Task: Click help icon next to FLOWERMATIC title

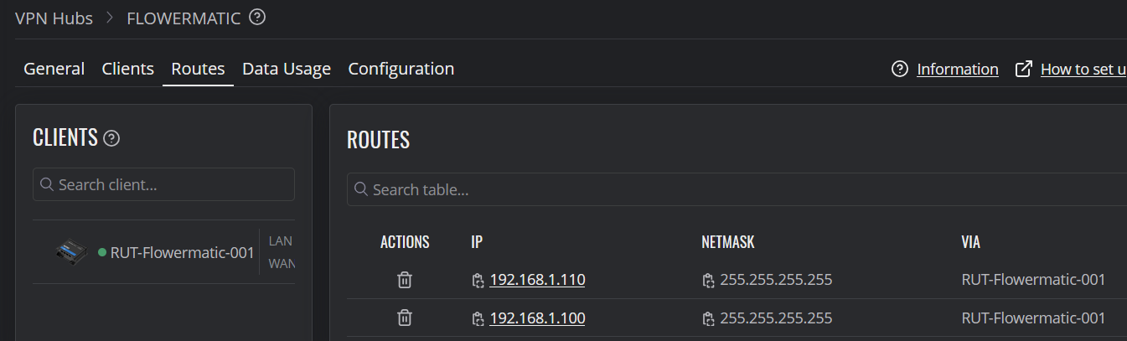Action: pos(257,17)
